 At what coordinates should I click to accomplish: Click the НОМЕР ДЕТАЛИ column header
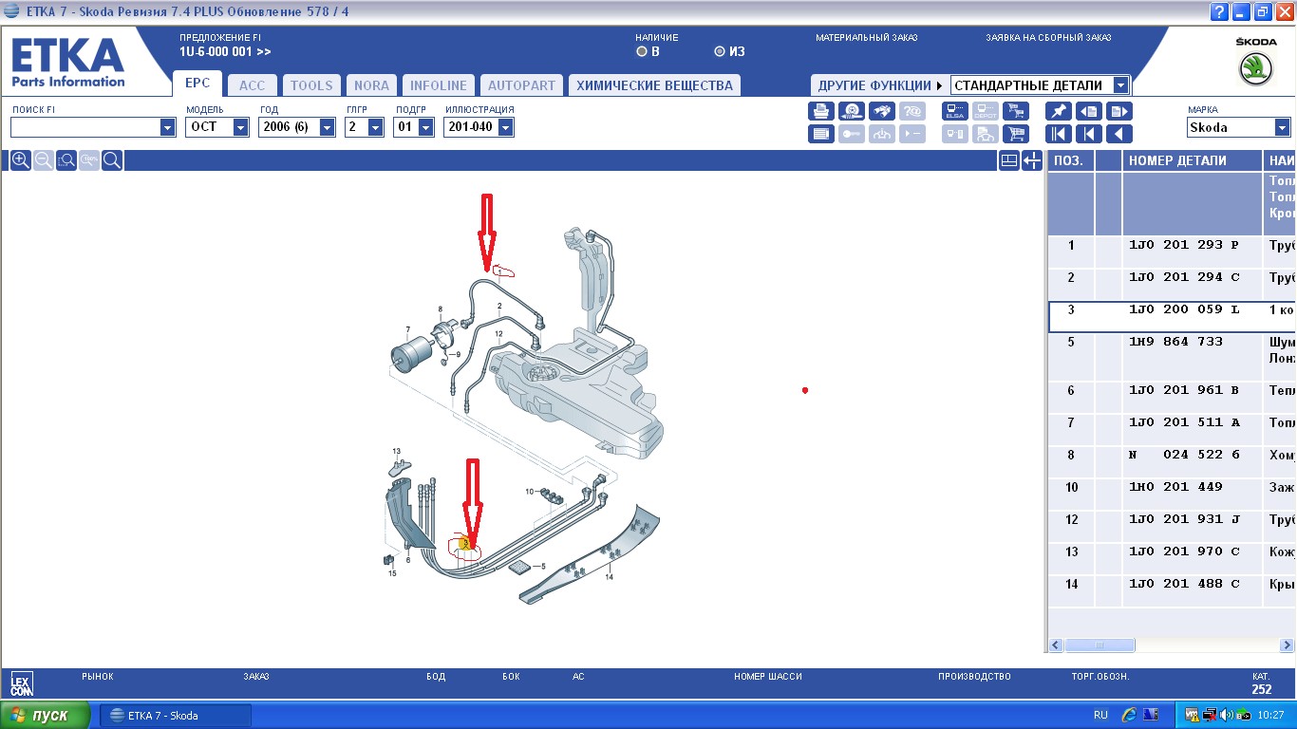pyautogui.click(x=1193, y=160)
